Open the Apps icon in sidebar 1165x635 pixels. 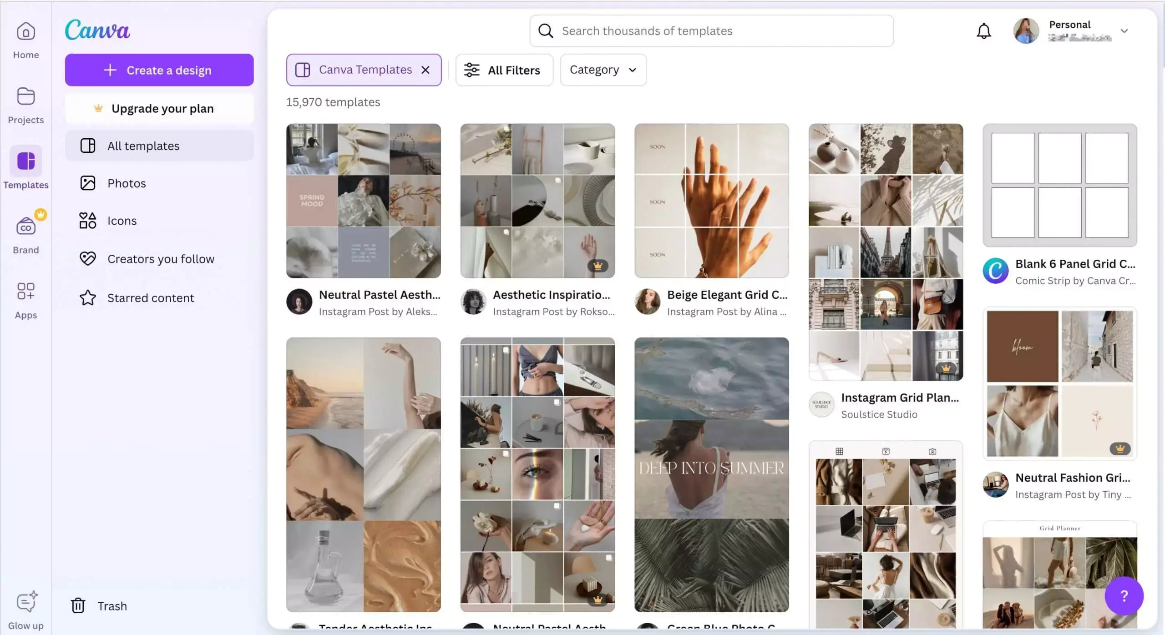tap(26, 292)
